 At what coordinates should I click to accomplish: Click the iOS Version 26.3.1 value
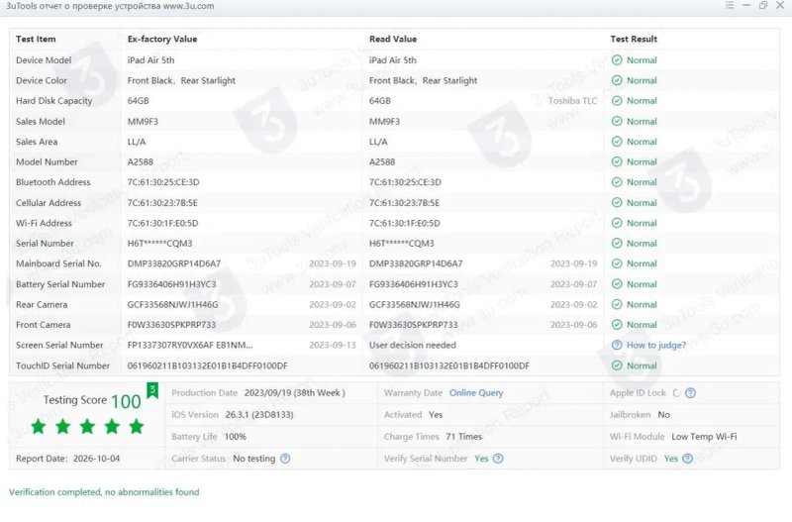[x=259, y=414]
